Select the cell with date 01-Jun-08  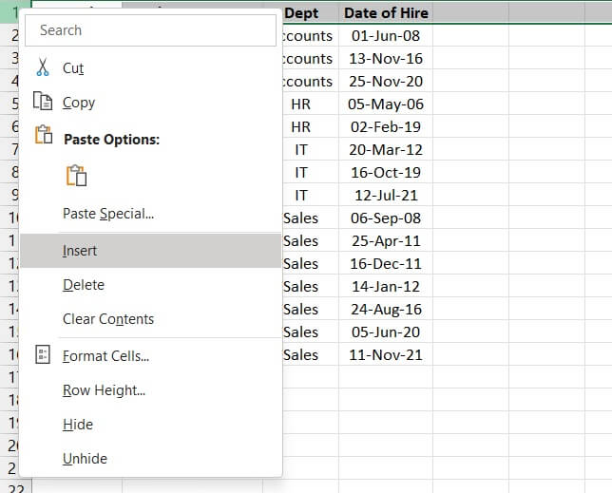[386, 35]
